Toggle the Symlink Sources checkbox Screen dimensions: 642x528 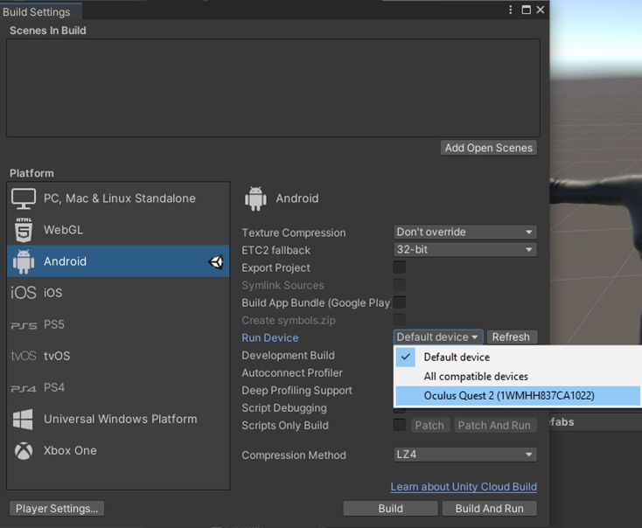pos(399,285)
